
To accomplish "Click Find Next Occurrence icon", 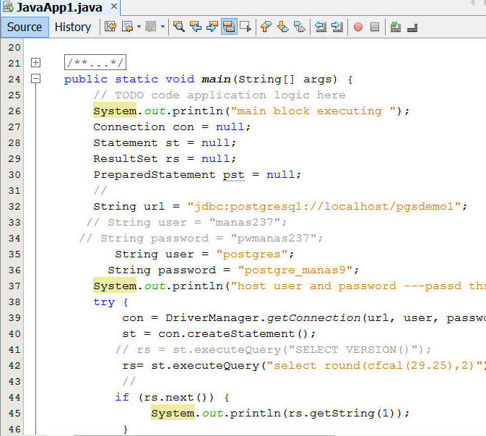I will 212,27.
